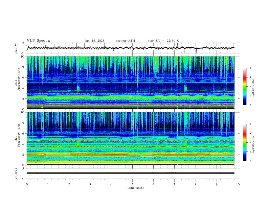Viewport: 268px width, 207px height.
Task: Click the "-3" label on the ch.1 color bar
Action: (250, 68)
